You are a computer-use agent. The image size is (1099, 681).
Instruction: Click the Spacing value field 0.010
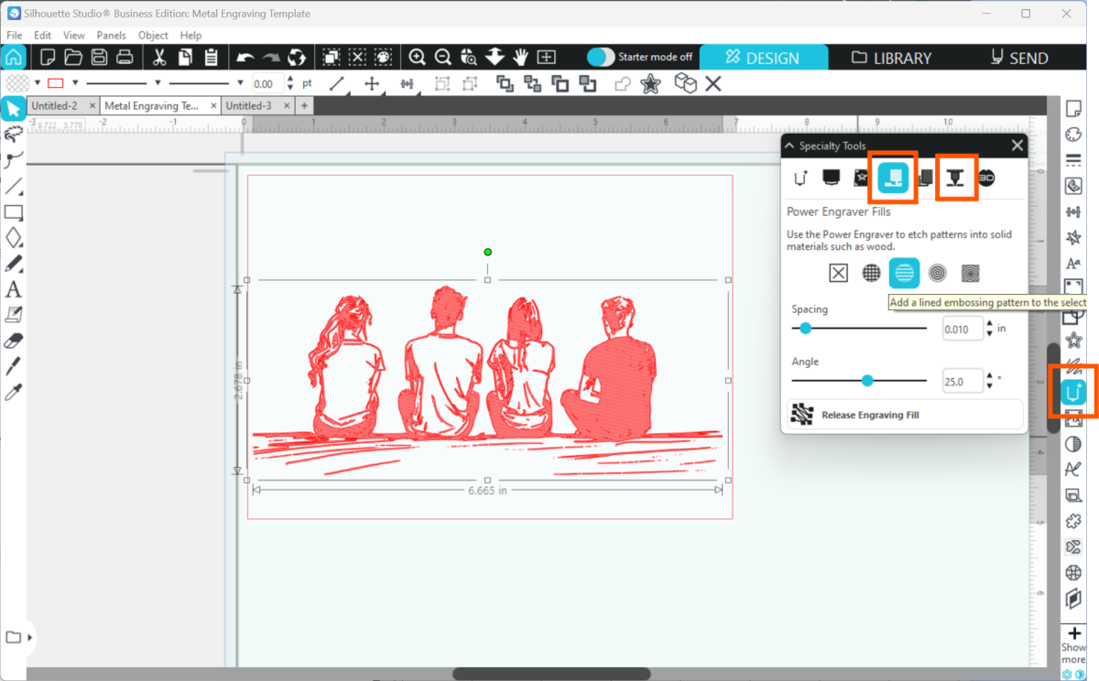click(963, 329)
